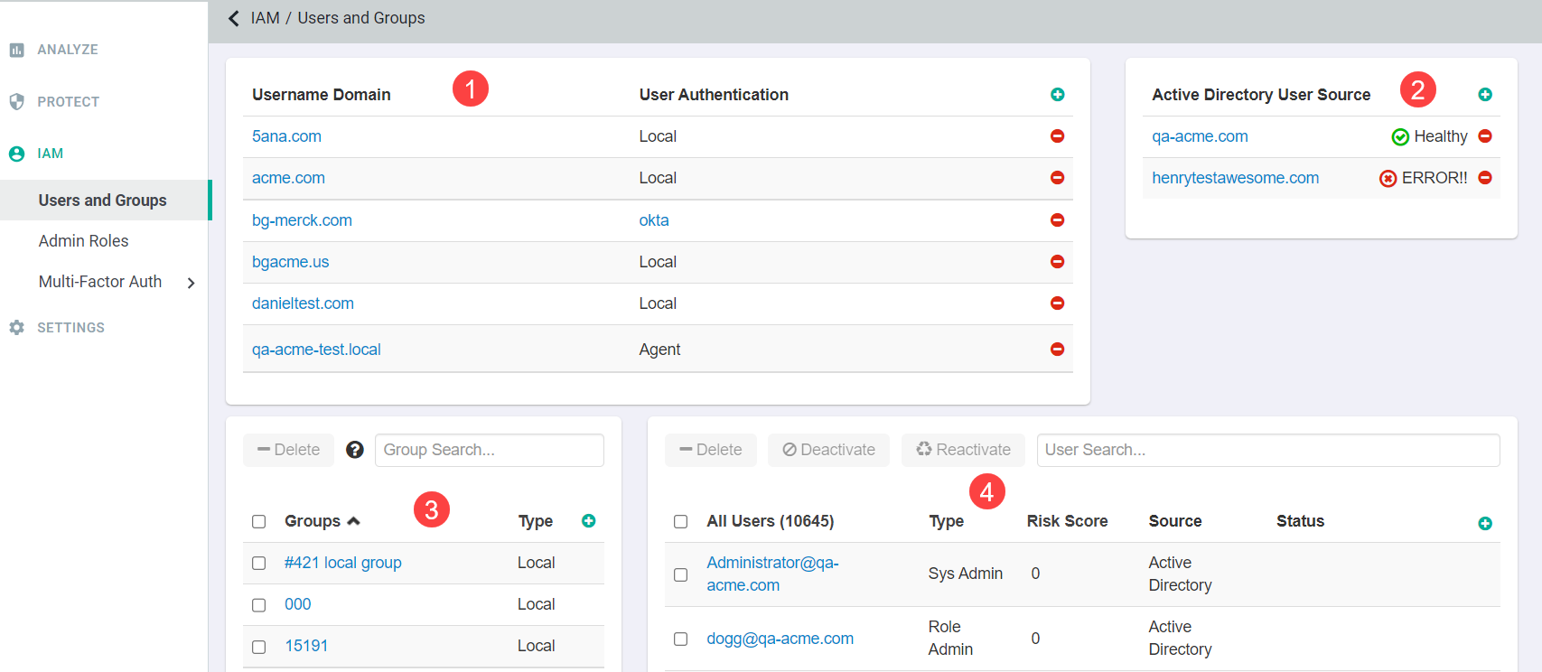1542x672 pixels.
Task: Open the qa-acme-test.local domain link
Action: [x=316, y=350]
